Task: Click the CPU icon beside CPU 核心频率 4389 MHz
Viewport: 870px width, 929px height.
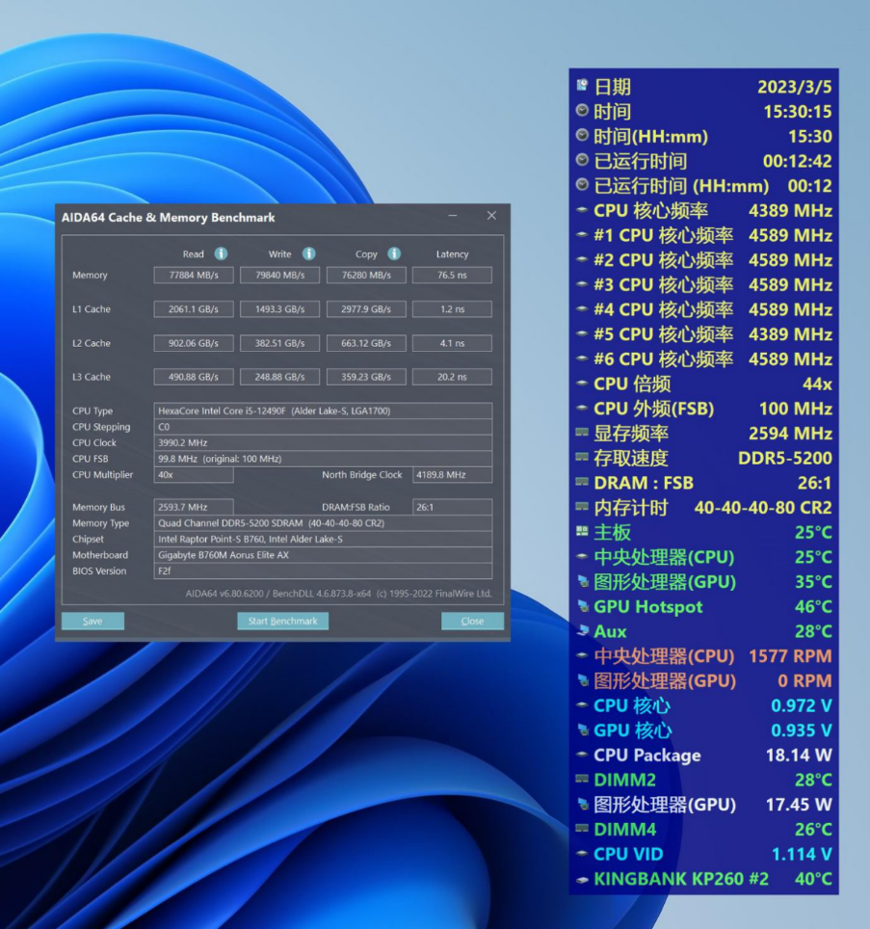Action: (x=582, y=210)
